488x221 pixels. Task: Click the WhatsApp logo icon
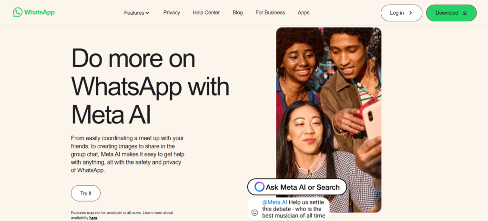[18, 12]
